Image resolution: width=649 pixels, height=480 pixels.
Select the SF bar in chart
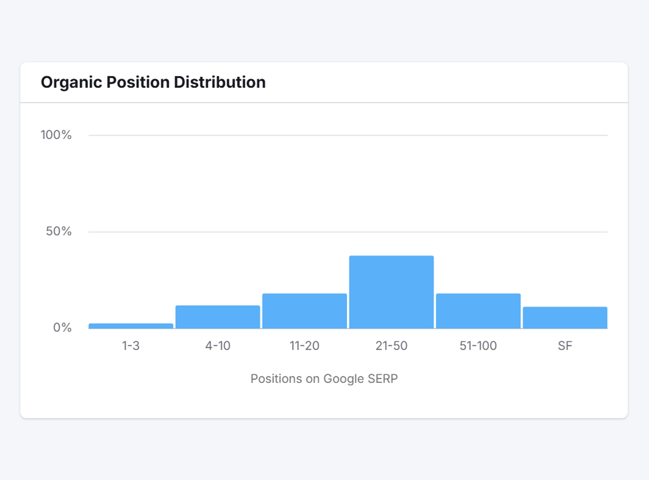(565, 318)
